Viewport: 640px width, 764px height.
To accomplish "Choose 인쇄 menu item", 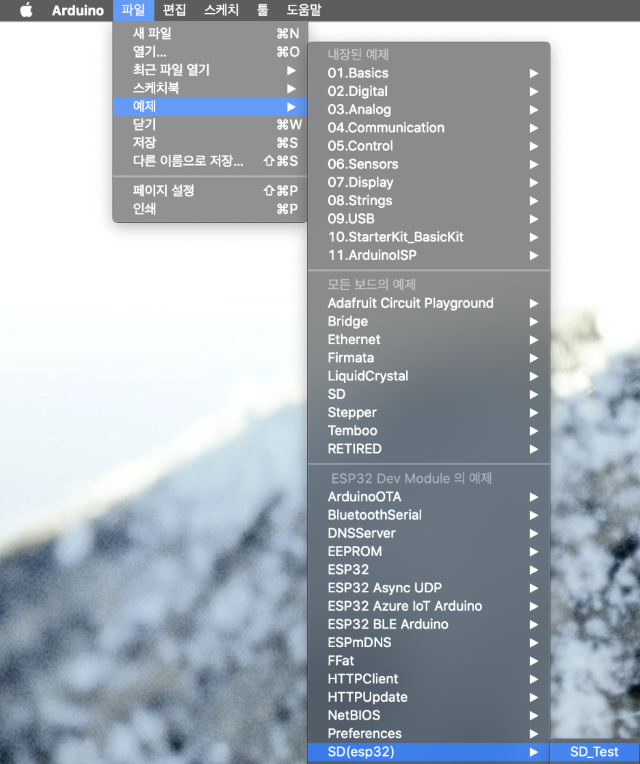I will [210, 209].
